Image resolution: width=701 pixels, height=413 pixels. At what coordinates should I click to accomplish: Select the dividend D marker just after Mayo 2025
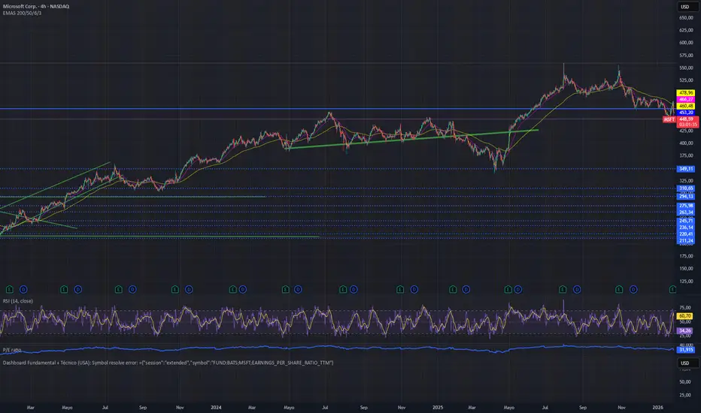[517, 289]
